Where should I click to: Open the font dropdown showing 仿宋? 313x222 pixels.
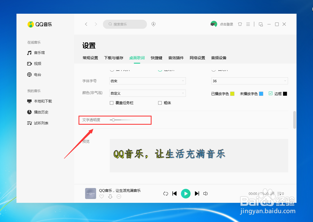point(147,81)
